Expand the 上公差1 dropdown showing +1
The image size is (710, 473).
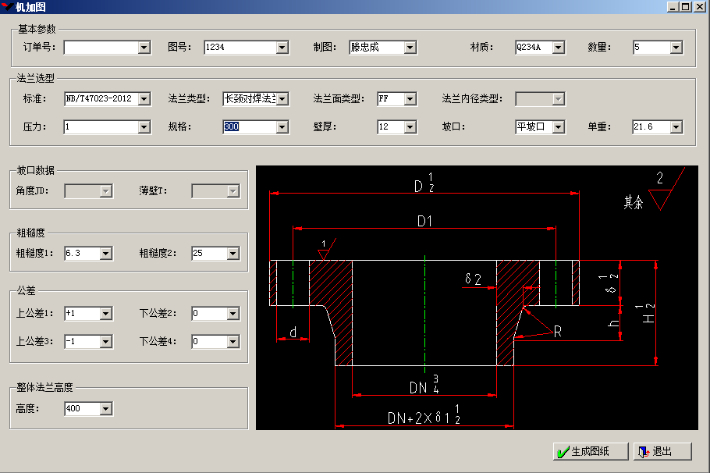[105, 314]
